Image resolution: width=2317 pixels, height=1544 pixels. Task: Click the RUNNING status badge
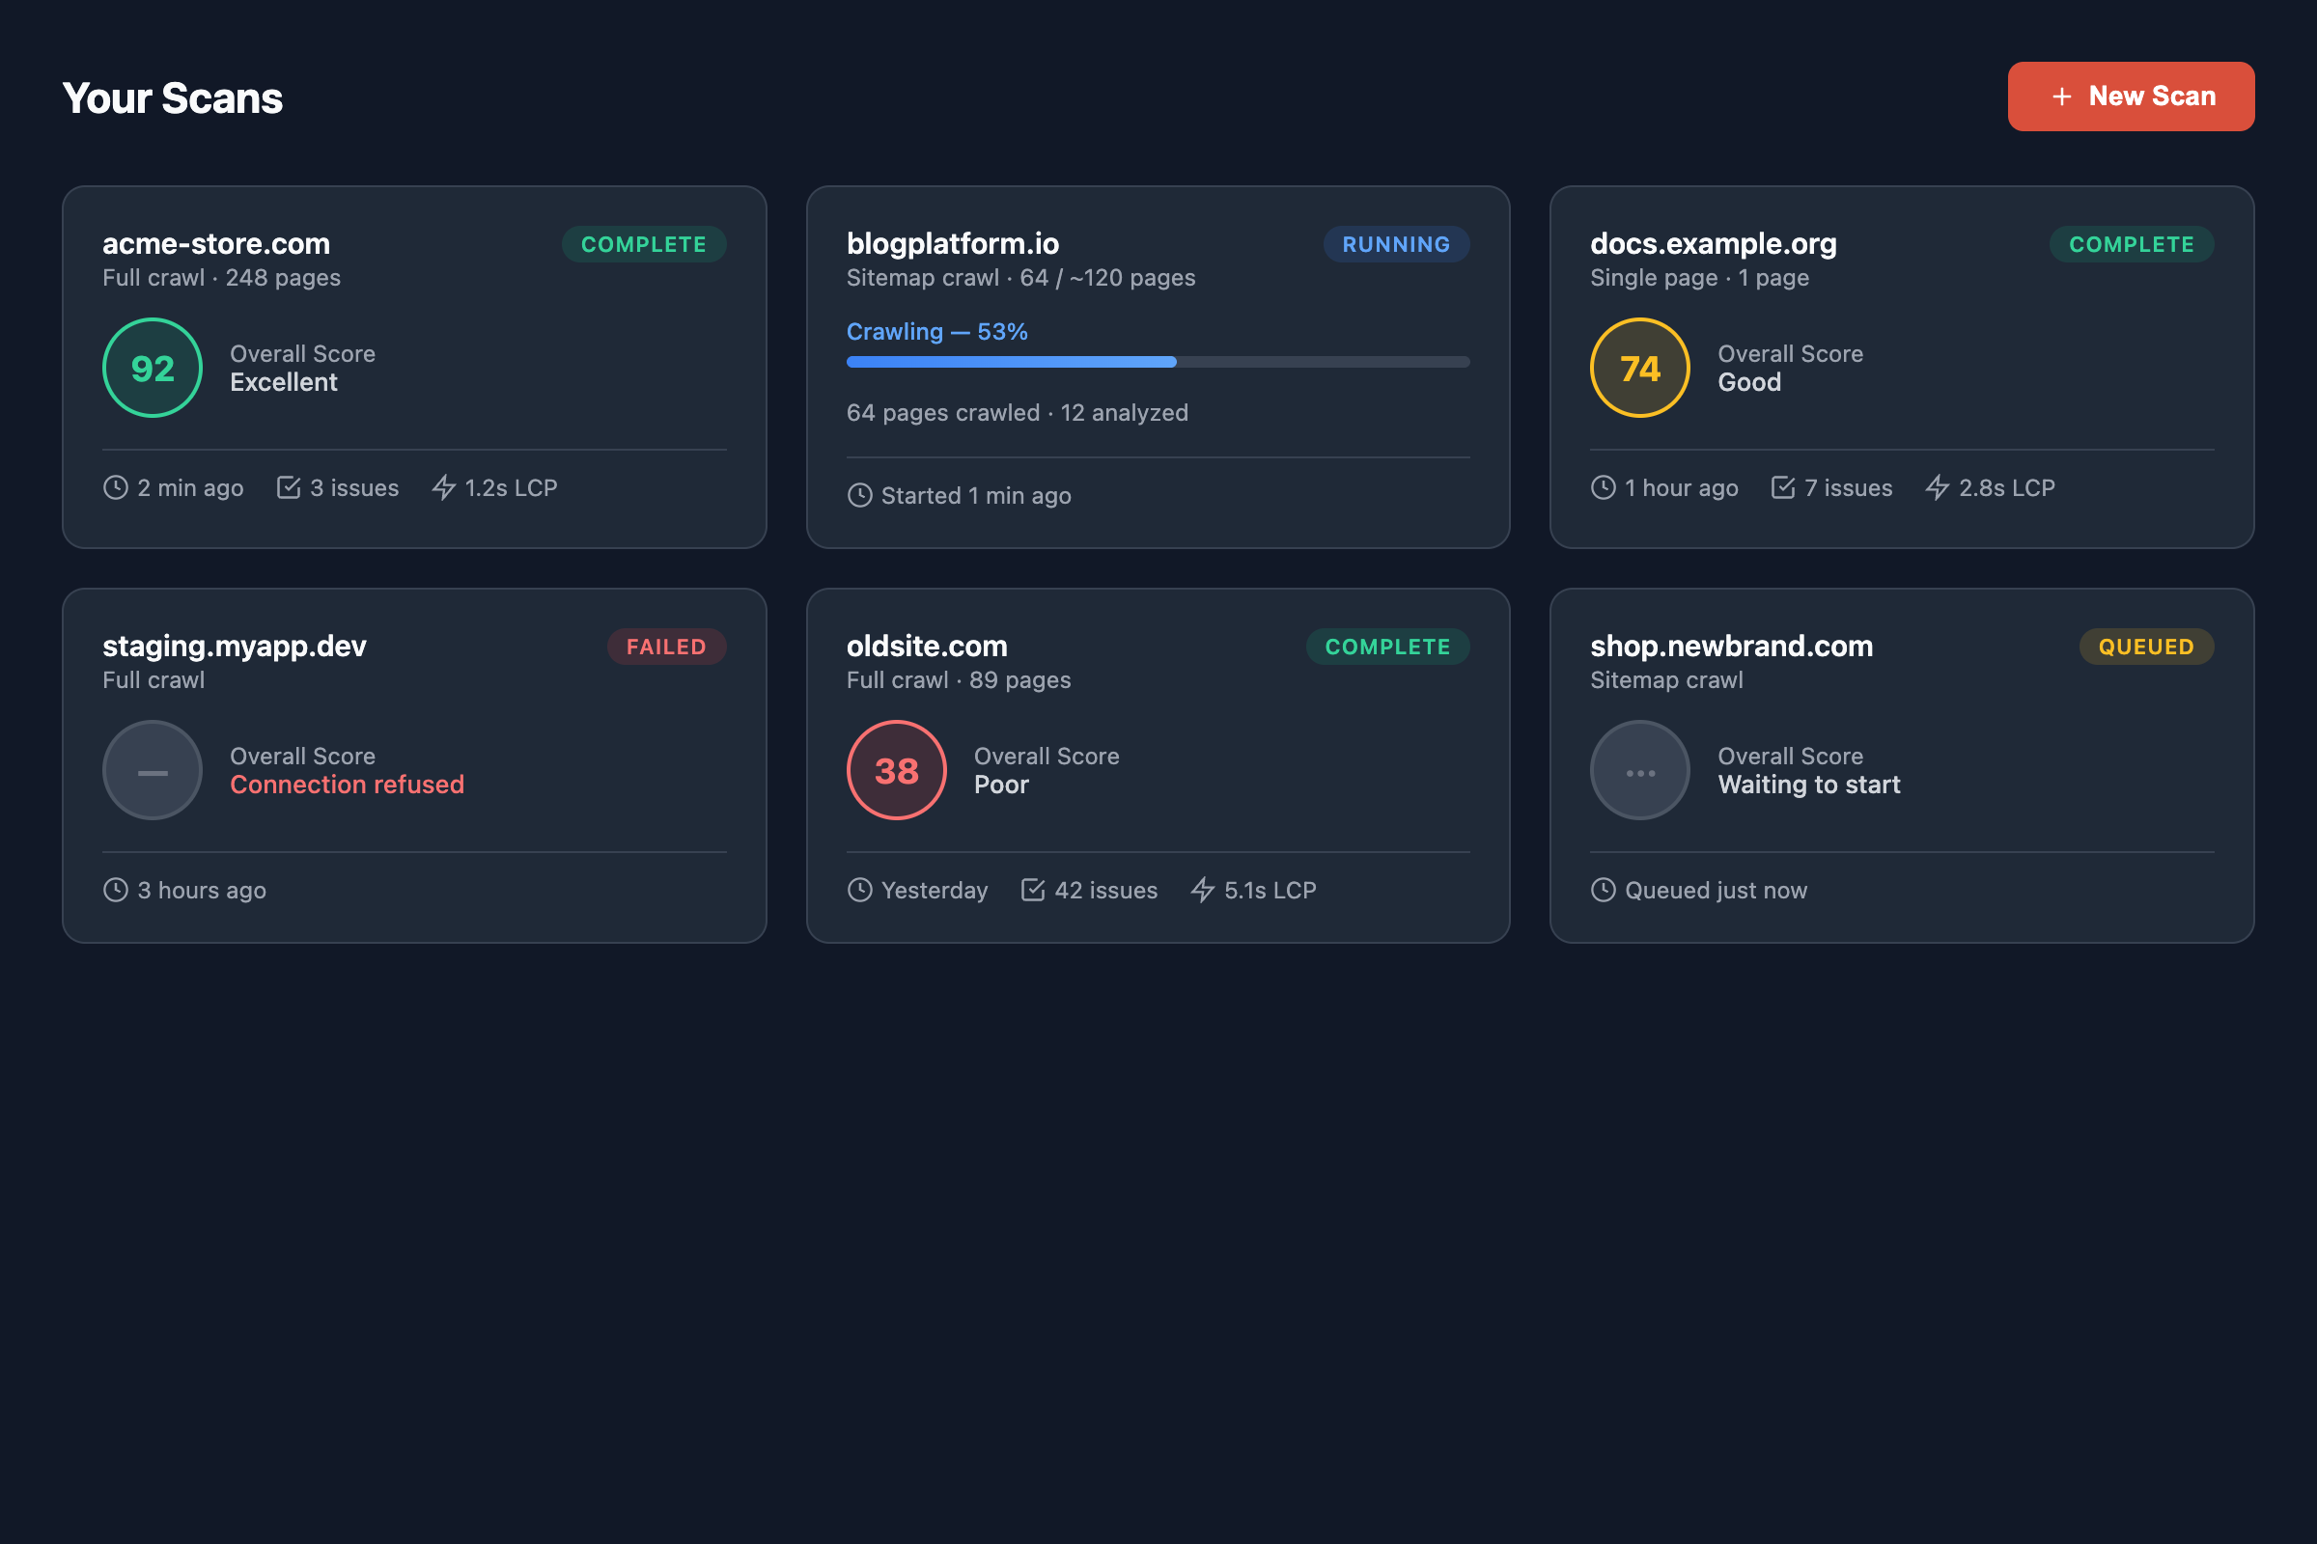1396,244
